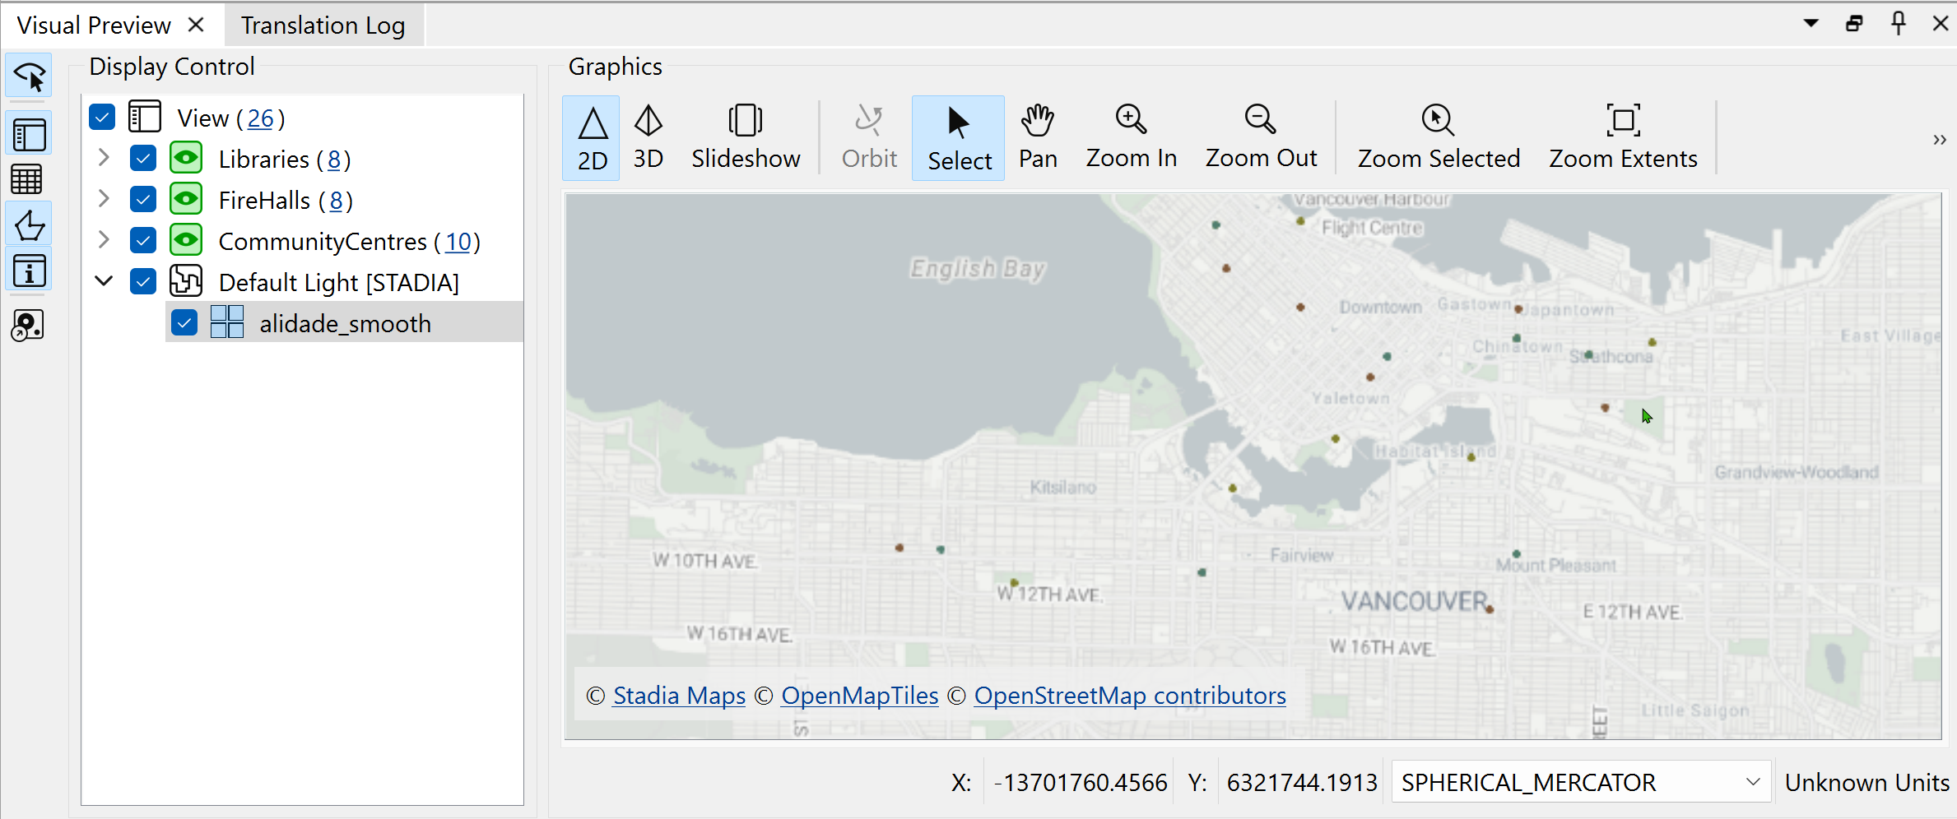Show more toolbar items with chevron overflow
1957x819 pixels.
tap(1940, 139)
